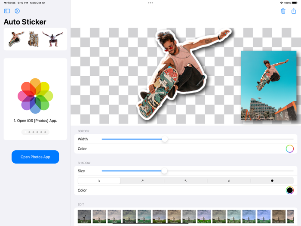Apply the Vintage filter thumbnail
The height and width of the screenshot is (226, 301).
pos(219,217)
